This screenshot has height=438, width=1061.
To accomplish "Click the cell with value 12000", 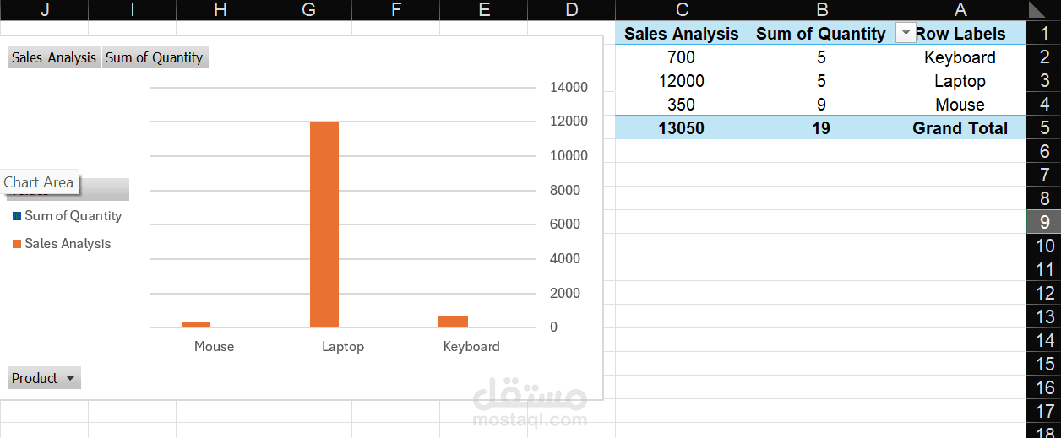I will click(682, 81).
